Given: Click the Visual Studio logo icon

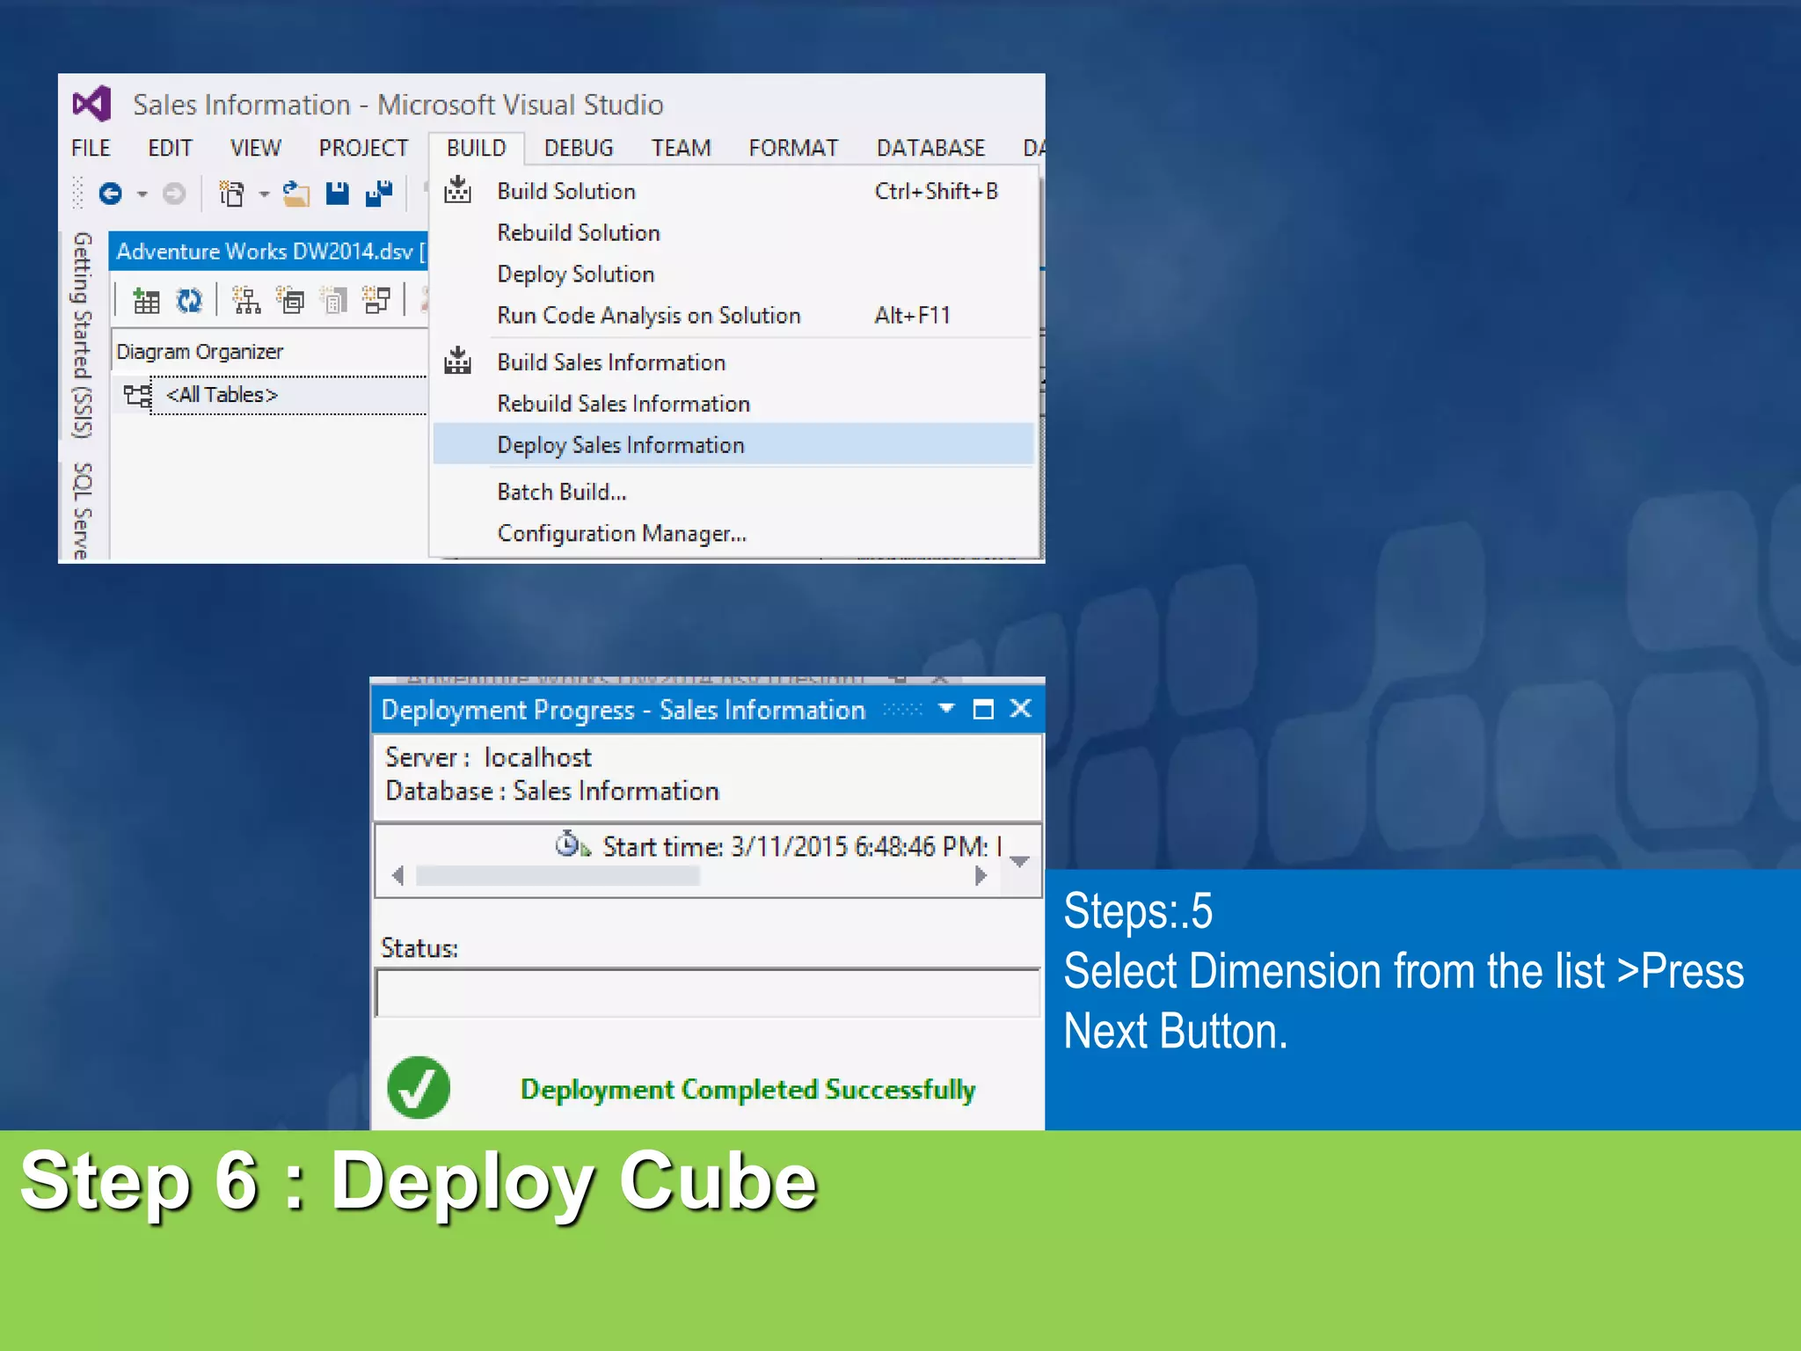Looking at the screenshot, I should coord(91,104).
